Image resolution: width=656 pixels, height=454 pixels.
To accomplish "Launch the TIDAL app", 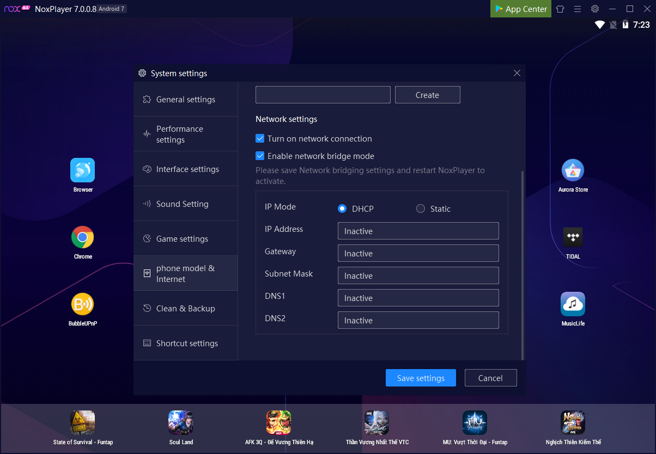I will click(573, 237).
